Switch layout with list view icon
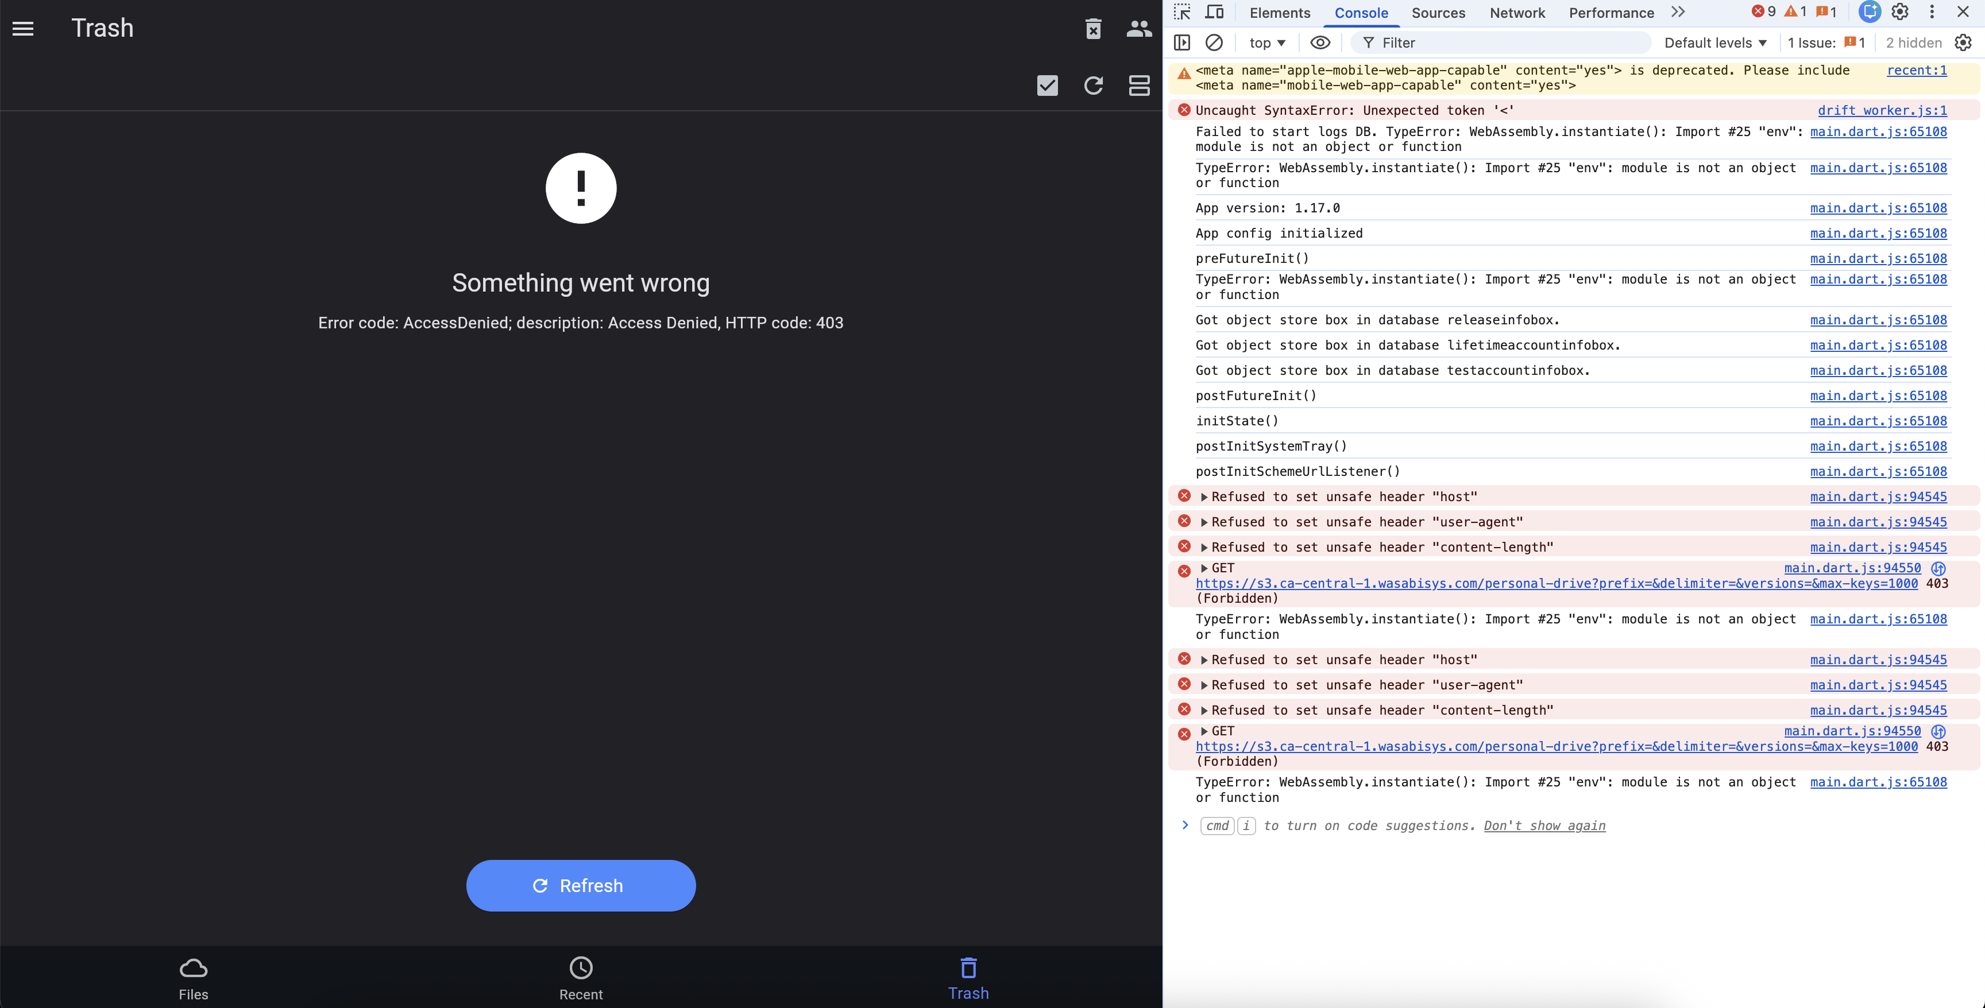Image resolution: width=1985 pixels, height=1008 pixels. point(1138,86)
